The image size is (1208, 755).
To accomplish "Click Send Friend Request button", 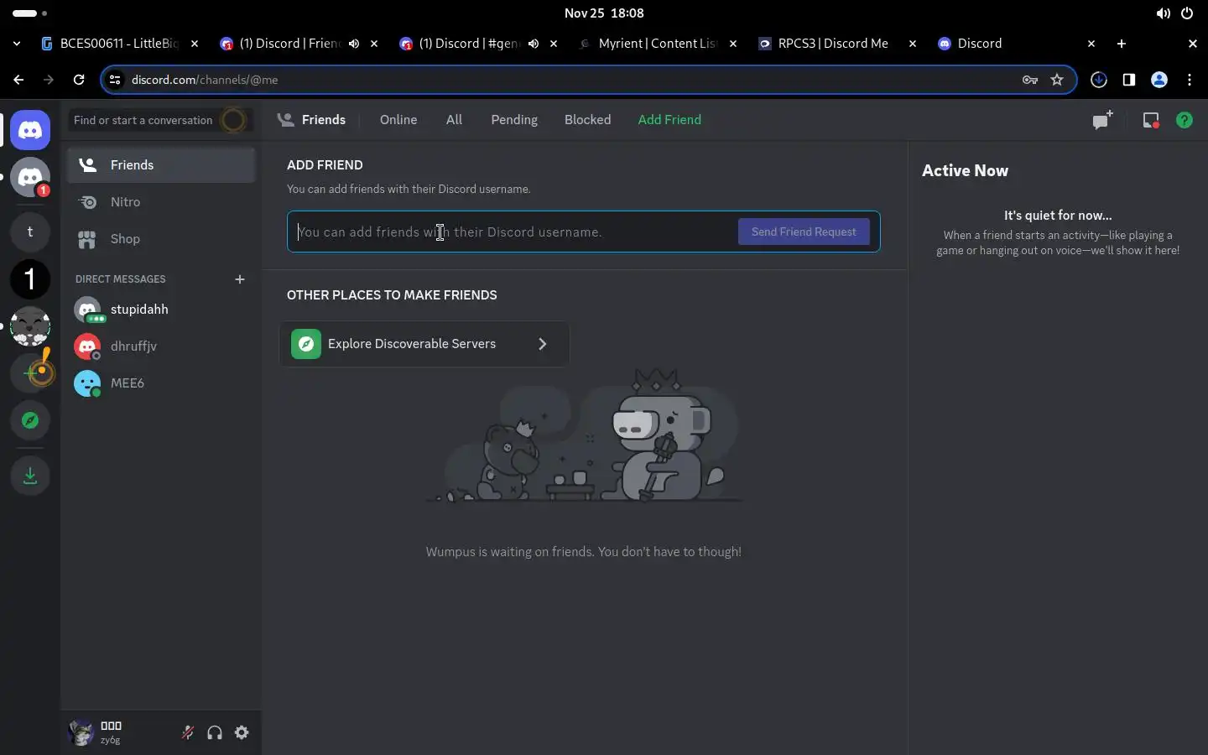I will pyautogui.click(x=804, y=232).
